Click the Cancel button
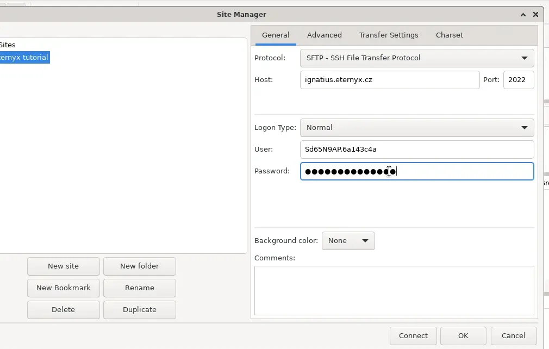 (513, 336)
